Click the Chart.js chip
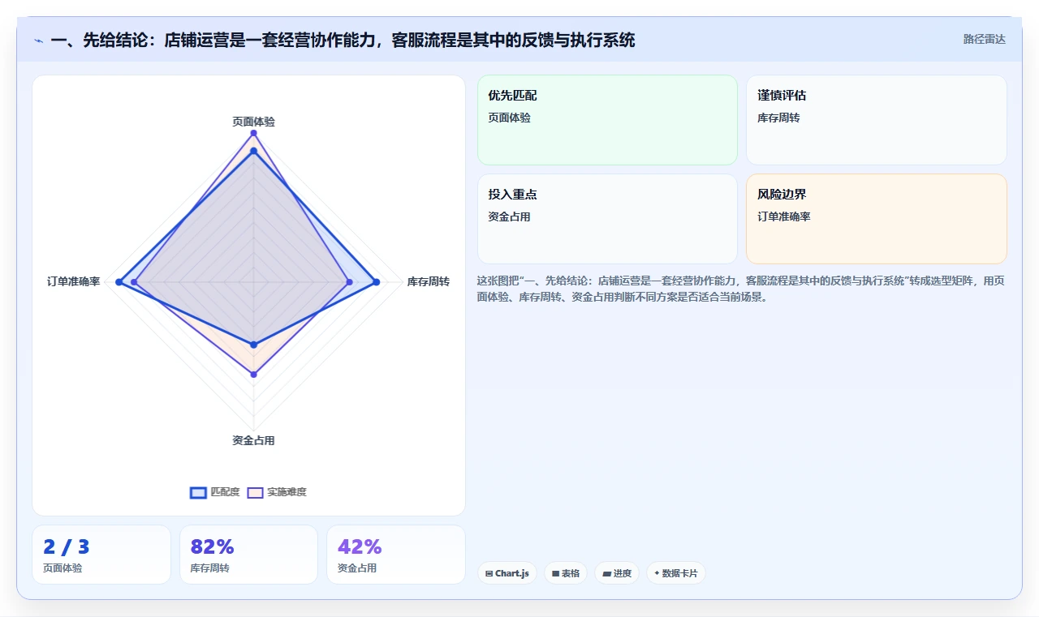Screen dimensions: 1039x617 coord(507,573)
